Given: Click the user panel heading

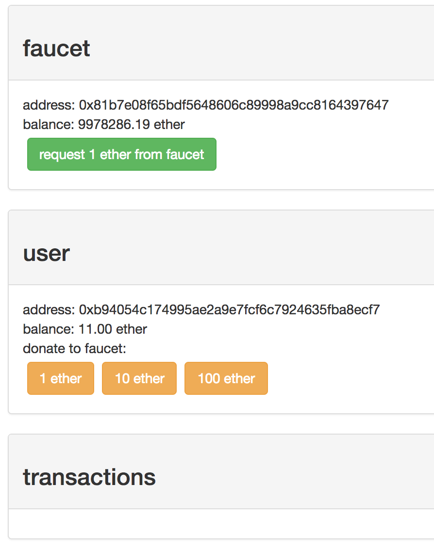Looking at the screenshot, I should [x=47, y=253].
